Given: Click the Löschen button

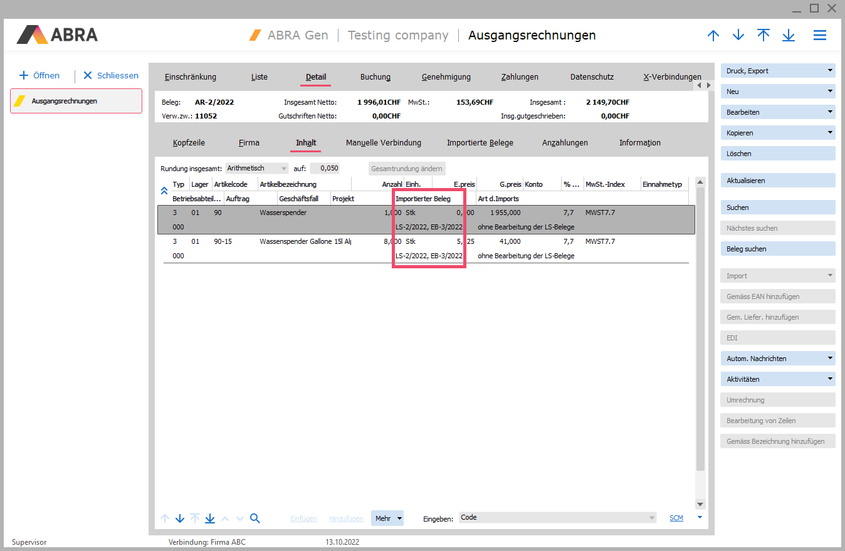Looking at the screenshot, I should 778,154.
